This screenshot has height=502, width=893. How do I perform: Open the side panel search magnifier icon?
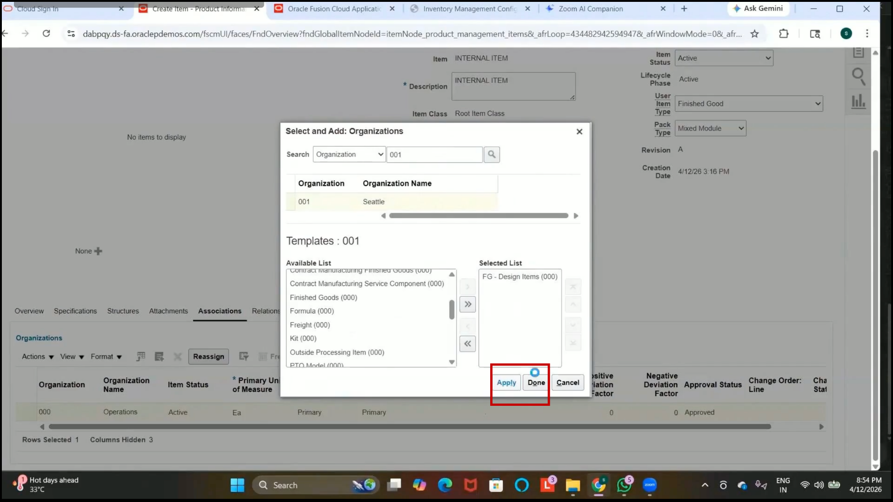tap(859, 76)
